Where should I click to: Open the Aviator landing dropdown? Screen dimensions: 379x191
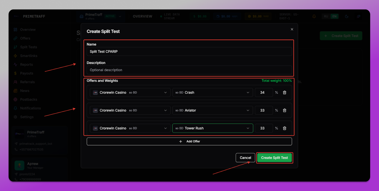pos(212,111)
